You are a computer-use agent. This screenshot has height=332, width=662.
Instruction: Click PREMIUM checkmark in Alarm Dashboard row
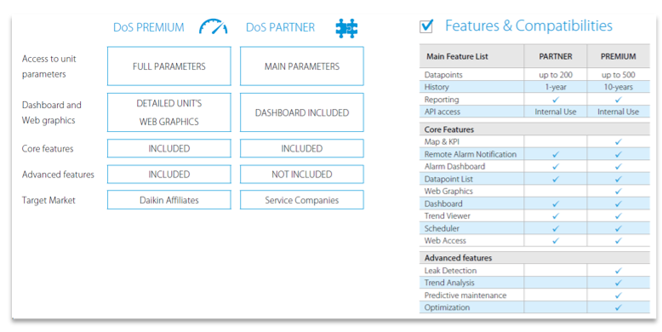coord(618,167)
